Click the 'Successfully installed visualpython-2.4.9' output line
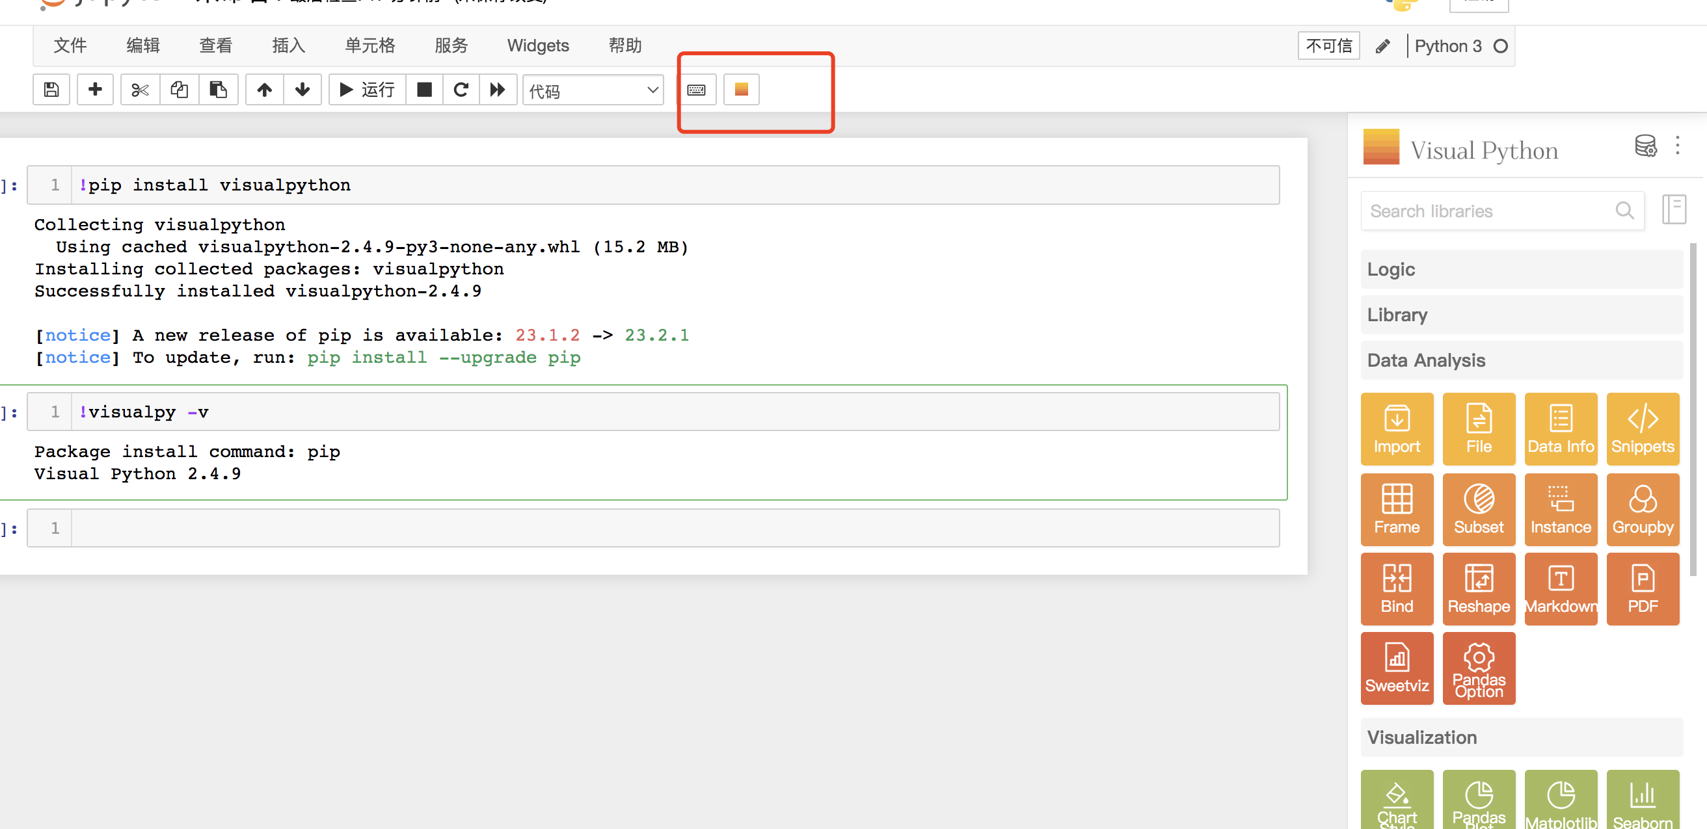Viewport: 1707px width, 829px height. (x=258, y=291)
